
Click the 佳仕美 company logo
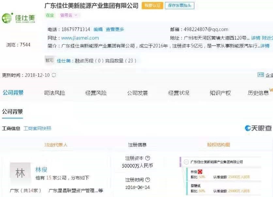pyautogui.click(x=19, y=18)
